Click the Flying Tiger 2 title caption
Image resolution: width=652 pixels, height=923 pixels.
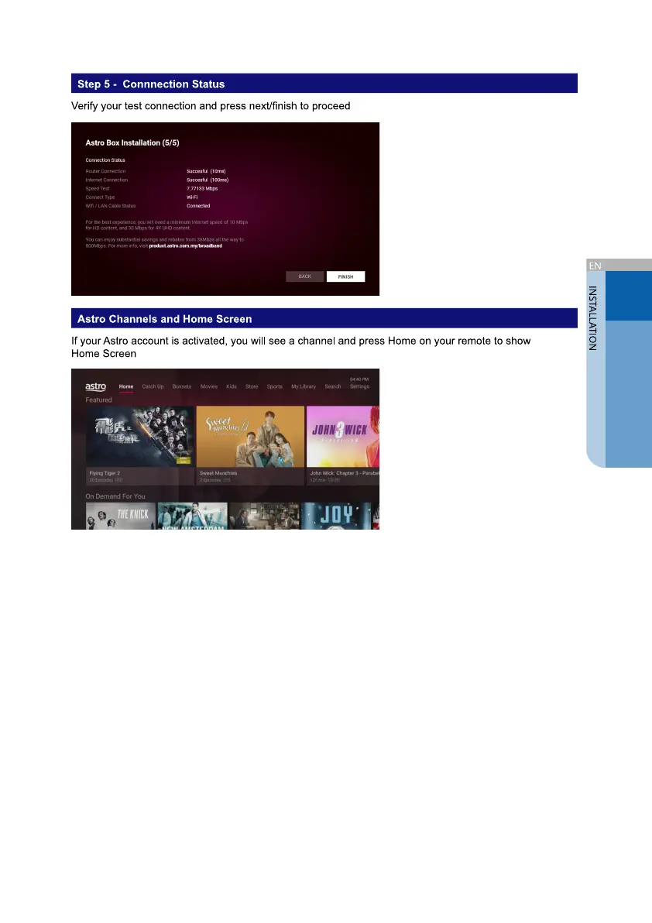105,473
